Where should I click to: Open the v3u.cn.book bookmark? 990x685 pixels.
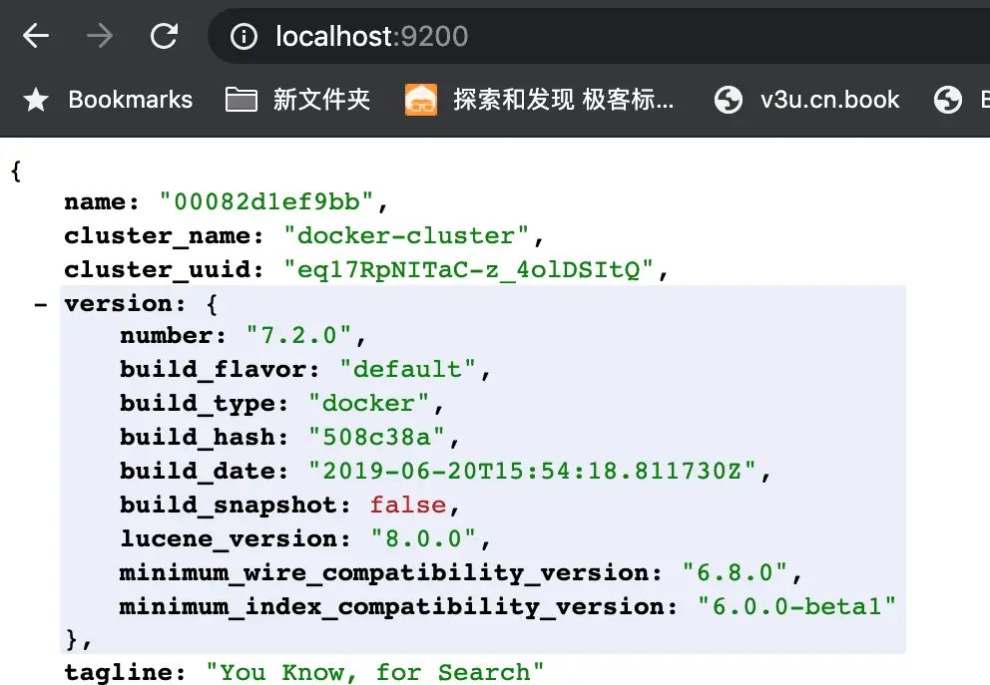pos(806,100)
